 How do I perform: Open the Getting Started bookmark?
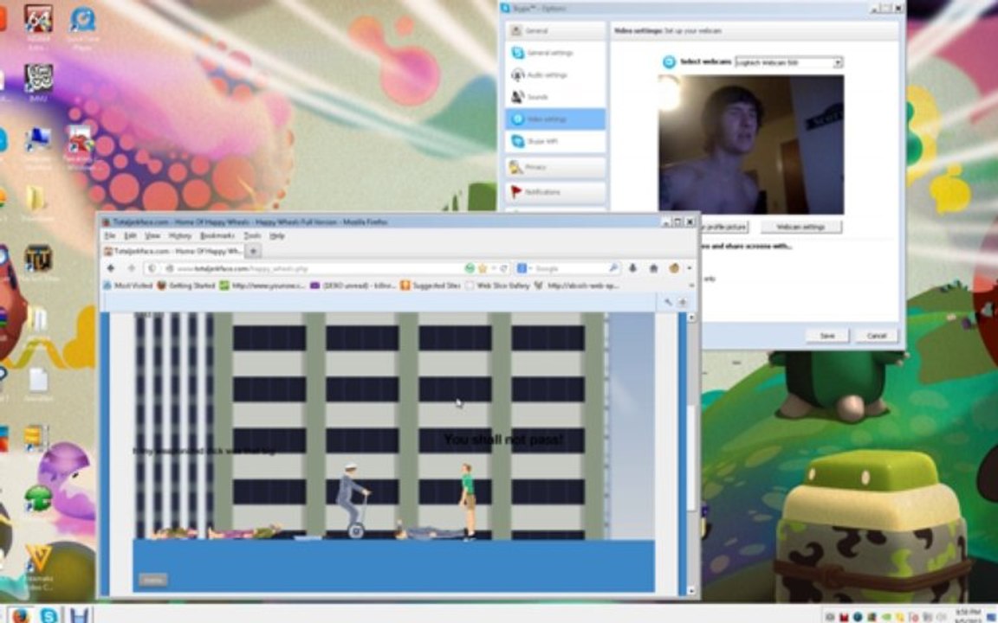tap(186, 286)
